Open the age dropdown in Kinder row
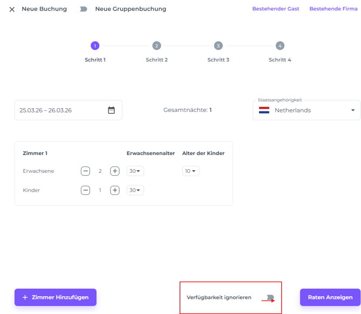The image size is (361, 314). point(135,190)
